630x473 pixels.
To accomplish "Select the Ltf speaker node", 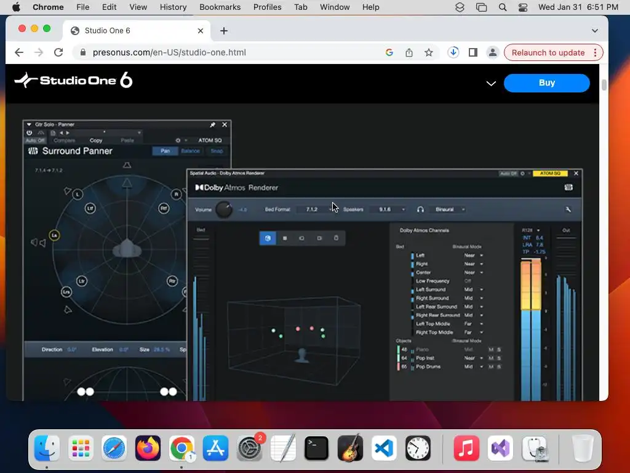I will pos(90,208).
